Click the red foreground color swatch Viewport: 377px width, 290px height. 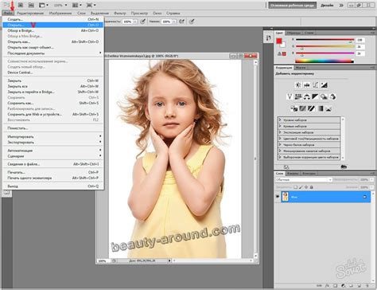tap(279, 41)
